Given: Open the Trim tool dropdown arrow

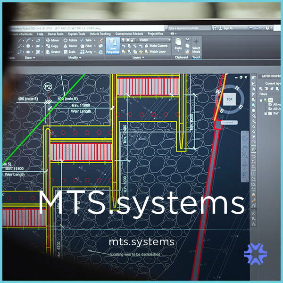Looking at the screenshot, I should point(95,40).
